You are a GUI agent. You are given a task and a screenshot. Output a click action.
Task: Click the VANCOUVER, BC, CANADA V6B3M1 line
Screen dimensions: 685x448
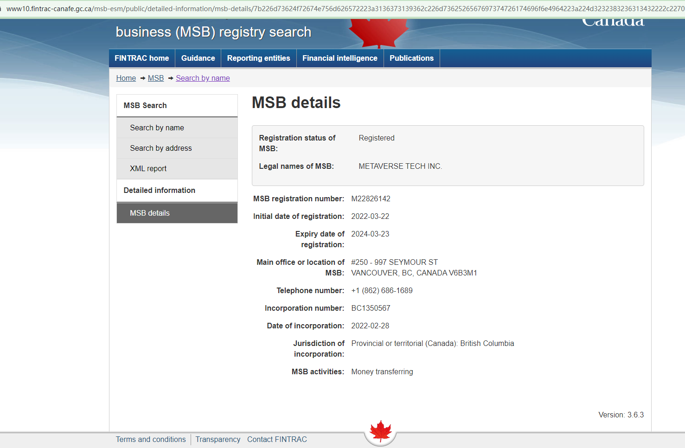click(x=414, y=273)
